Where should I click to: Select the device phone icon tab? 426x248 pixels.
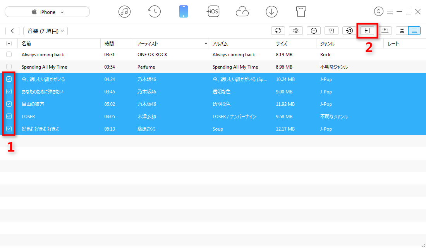(x=184, y=12)
